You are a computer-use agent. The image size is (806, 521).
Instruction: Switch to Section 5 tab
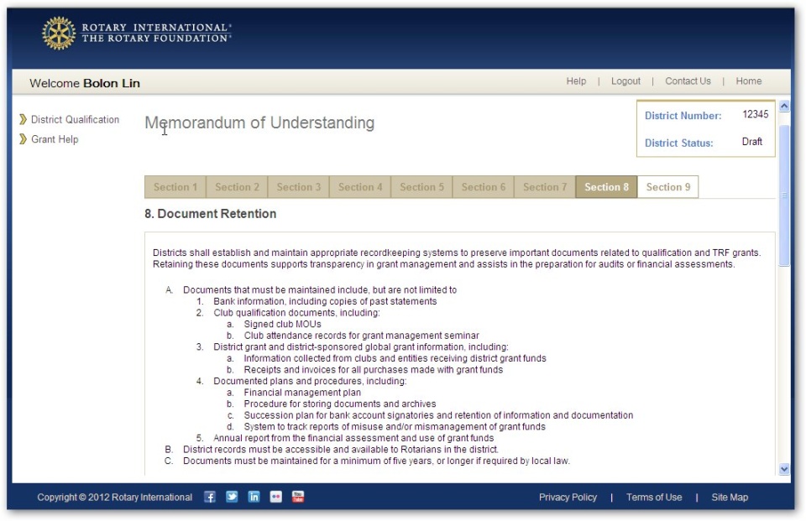point(422,187)
